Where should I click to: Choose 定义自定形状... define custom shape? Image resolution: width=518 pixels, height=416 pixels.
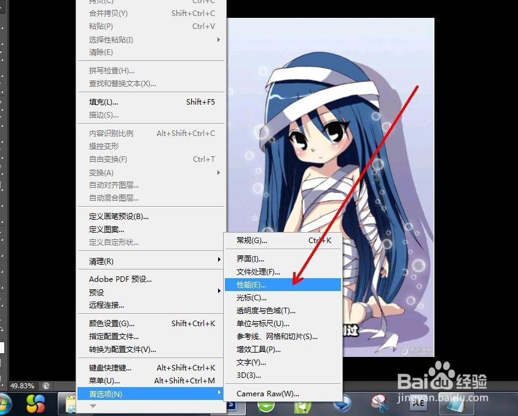click(x=151, y=242)
